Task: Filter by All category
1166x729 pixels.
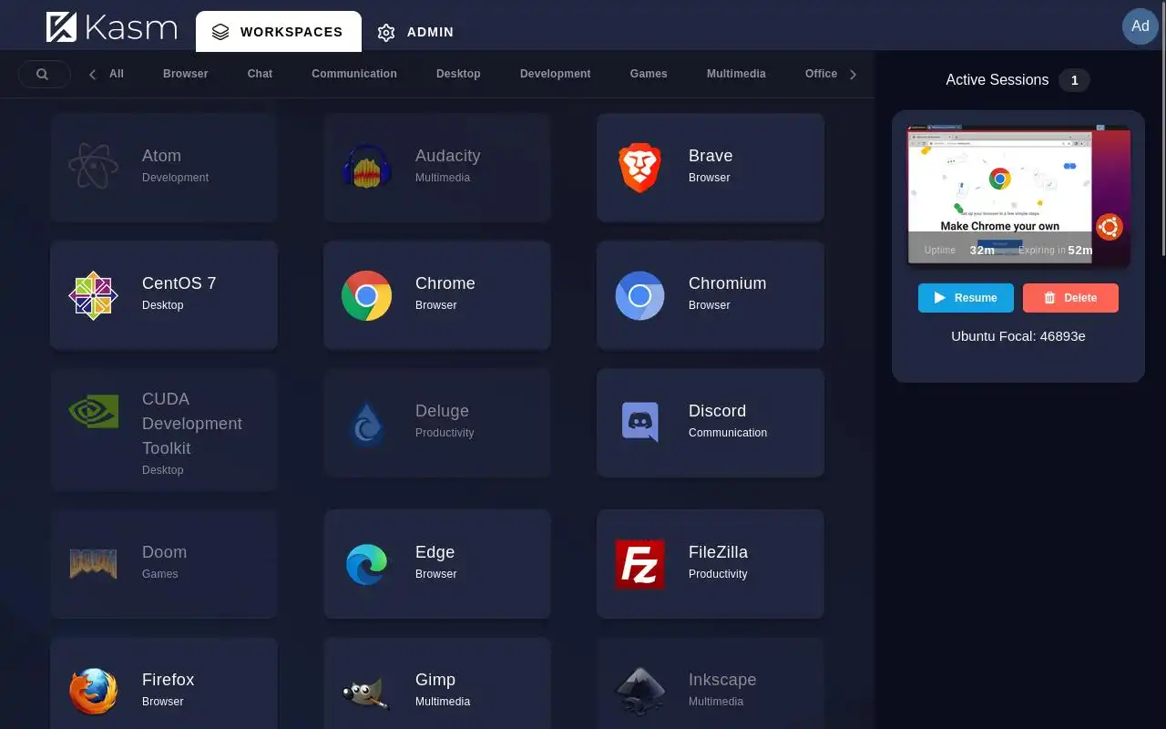Action: pyautogui.click(x=117, y=74)
